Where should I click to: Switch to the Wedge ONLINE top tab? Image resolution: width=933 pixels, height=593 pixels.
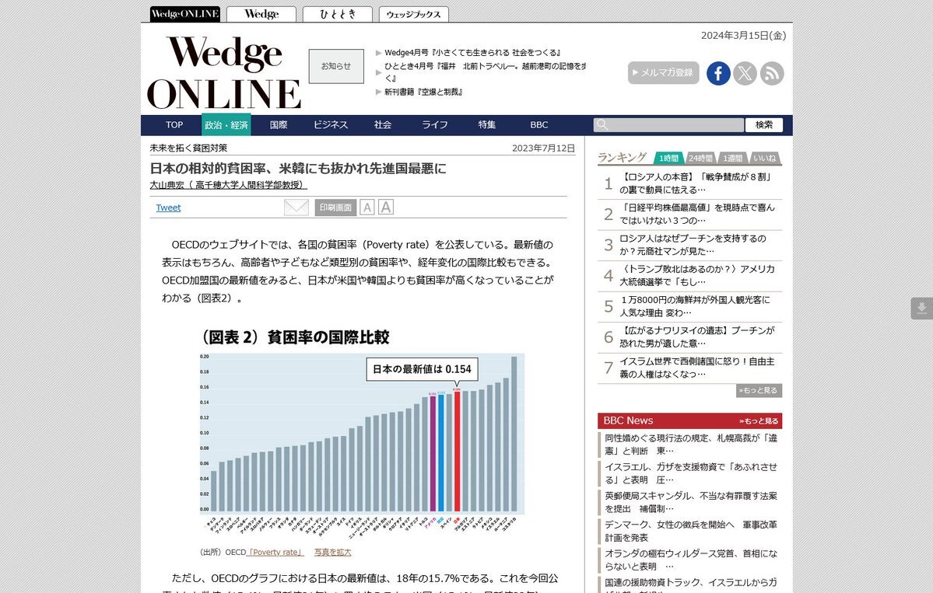coord(185,14)
